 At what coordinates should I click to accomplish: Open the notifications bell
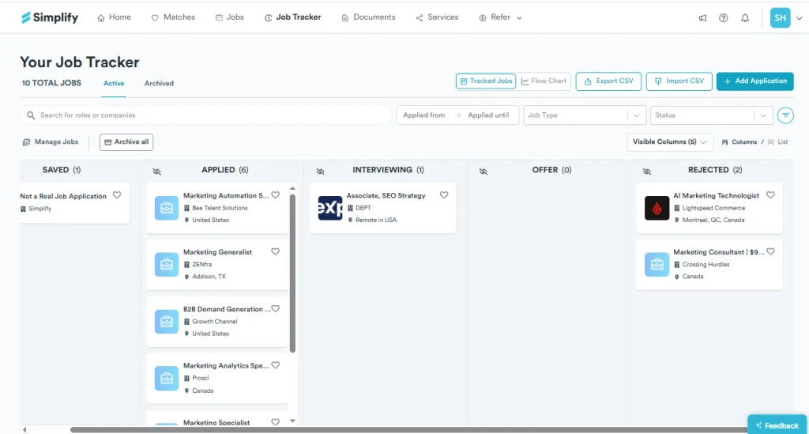(745, 18)
